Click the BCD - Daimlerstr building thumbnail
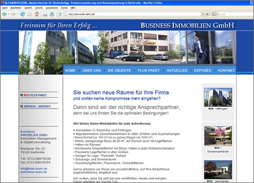Viewport: 254px width, 183px height. tap(218, 170)
